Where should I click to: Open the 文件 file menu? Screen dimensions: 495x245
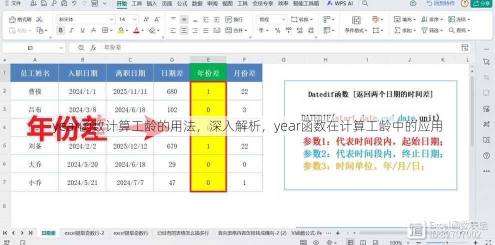click(13, 3)
